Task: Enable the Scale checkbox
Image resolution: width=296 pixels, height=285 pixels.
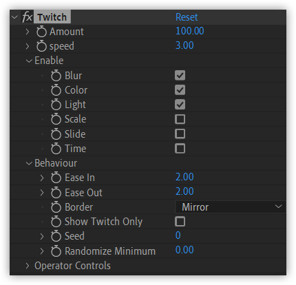Action: (x=180, y=119)
